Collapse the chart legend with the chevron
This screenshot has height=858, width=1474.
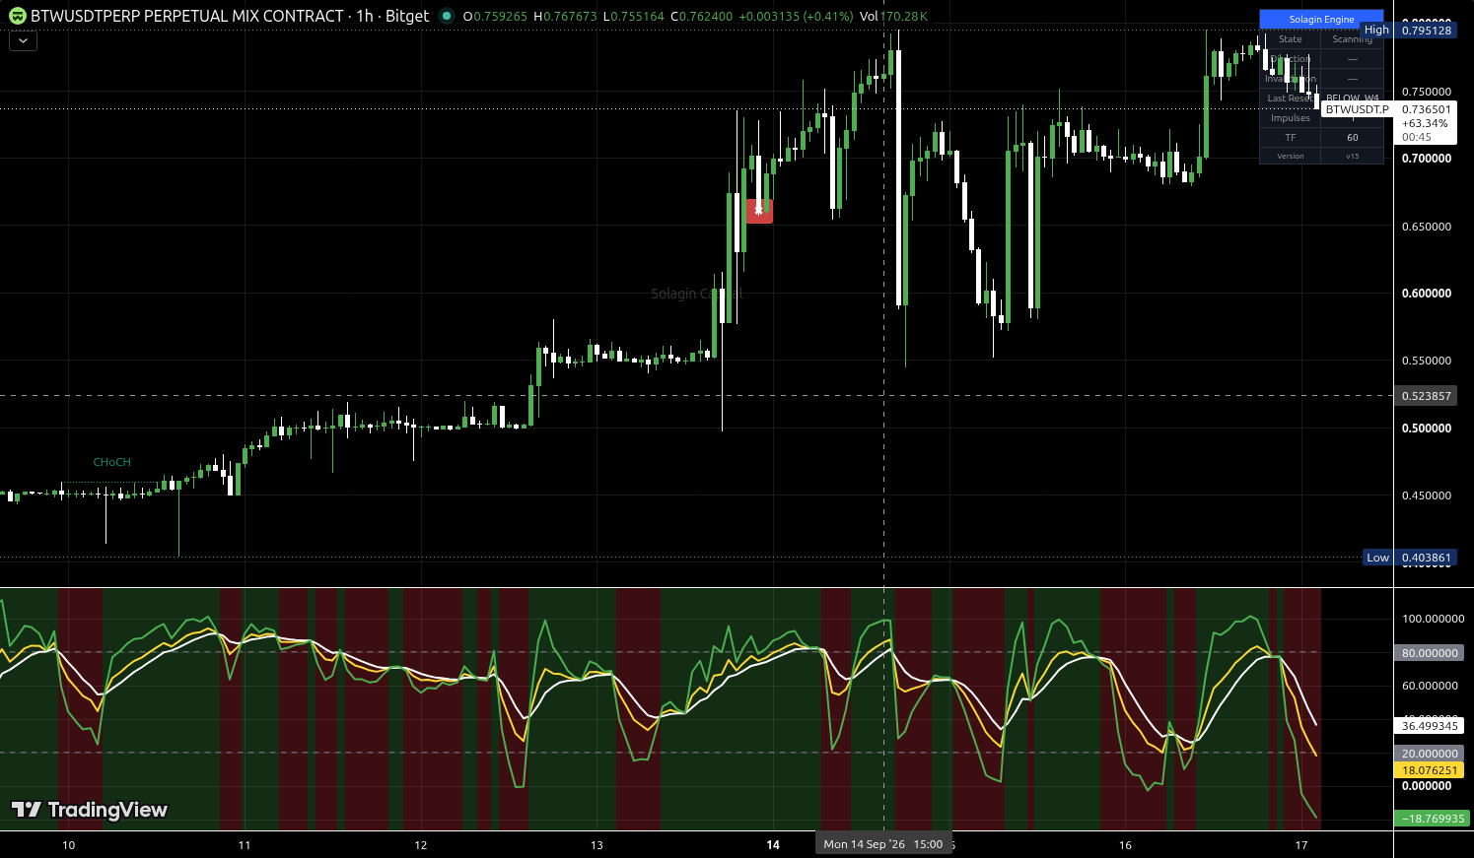pyautogui.click(x=23, y=41)
